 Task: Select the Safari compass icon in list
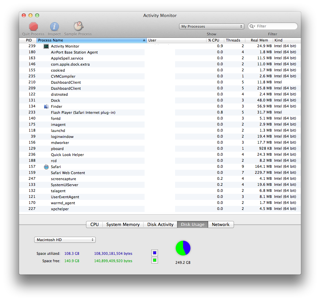coord(46,167)
